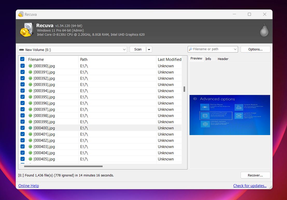Click the drive icon beside New Volume (E:)
The image size is (287, 200).
[22, 50]
